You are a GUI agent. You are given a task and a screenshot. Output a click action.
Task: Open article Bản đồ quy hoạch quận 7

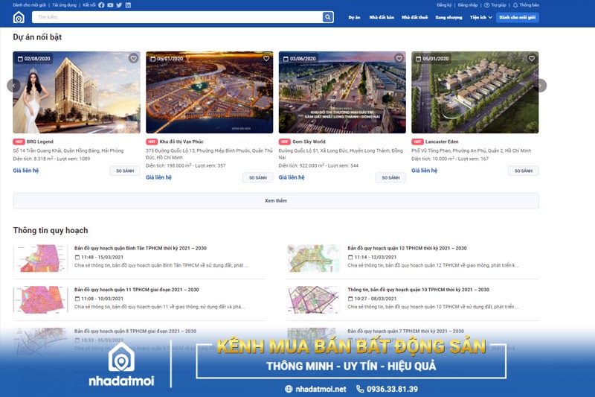[x=405, y=331]
